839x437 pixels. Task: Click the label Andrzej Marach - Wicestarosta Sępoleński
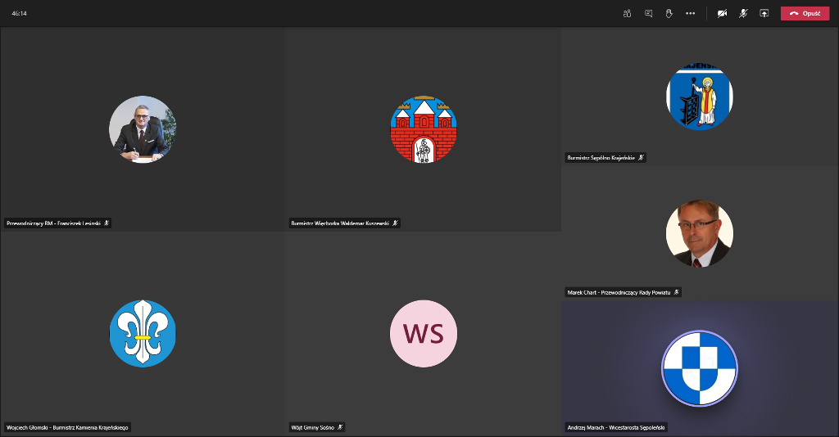coord(616,427)
